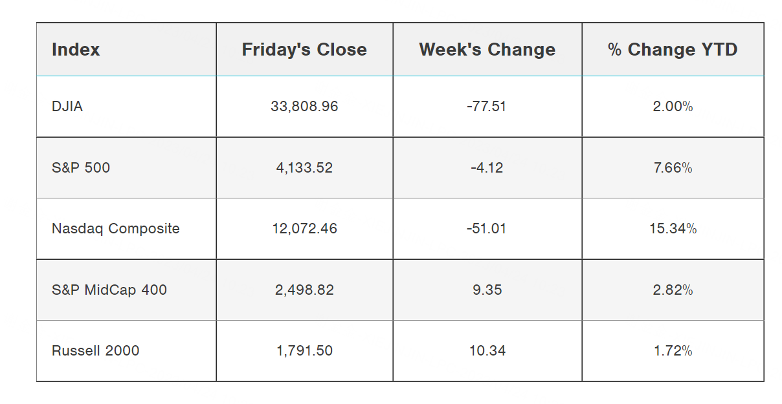Click the Nasdaq Composite row label
Image resolution: width=782 pixels, height=404 pixels.
click(x=116, y=229)
